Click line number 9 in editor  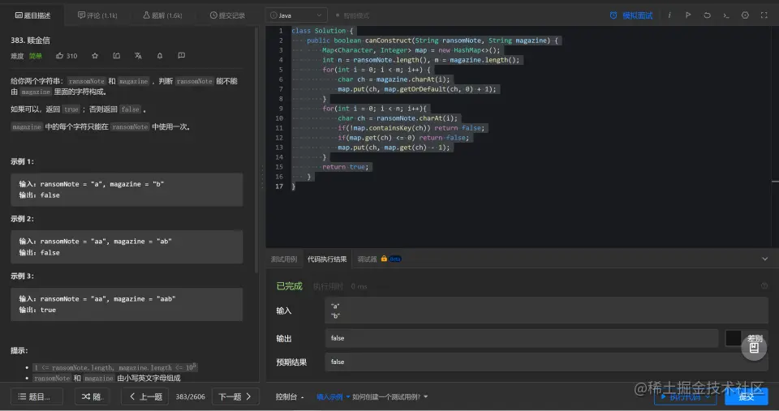[281, 108]
